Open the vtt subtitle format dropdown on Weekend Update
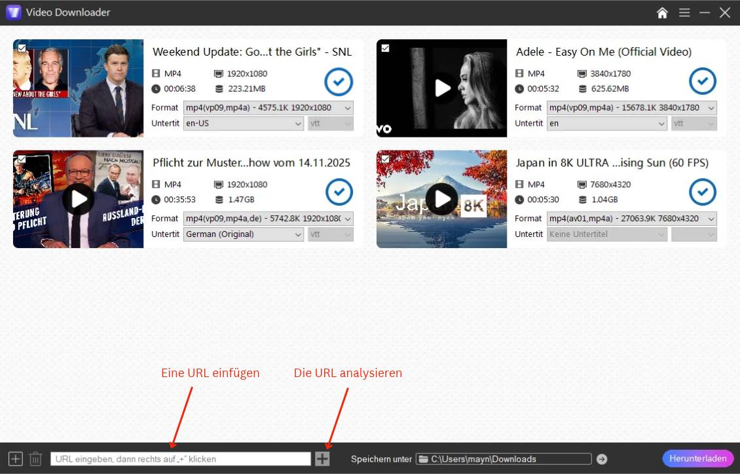This screenshot has width=740, height=474. coord(330,124)
